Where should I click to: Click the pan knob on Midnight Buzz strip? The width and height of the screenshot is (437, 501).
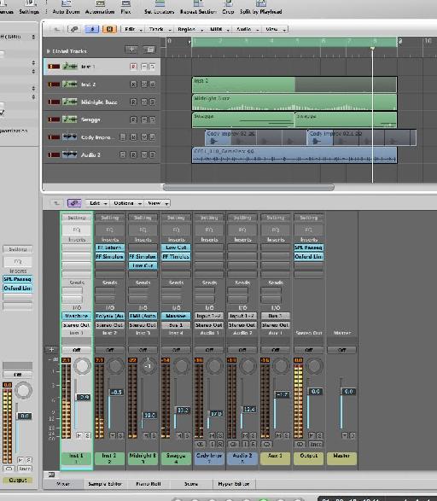[149, 366]
